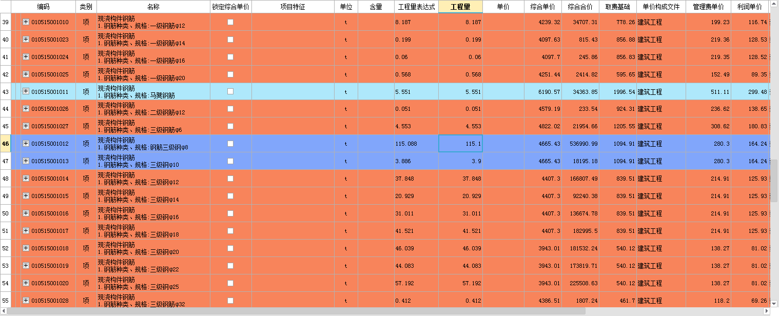Click the 含量 column header

pyautogui.click(x=376, y=7)
